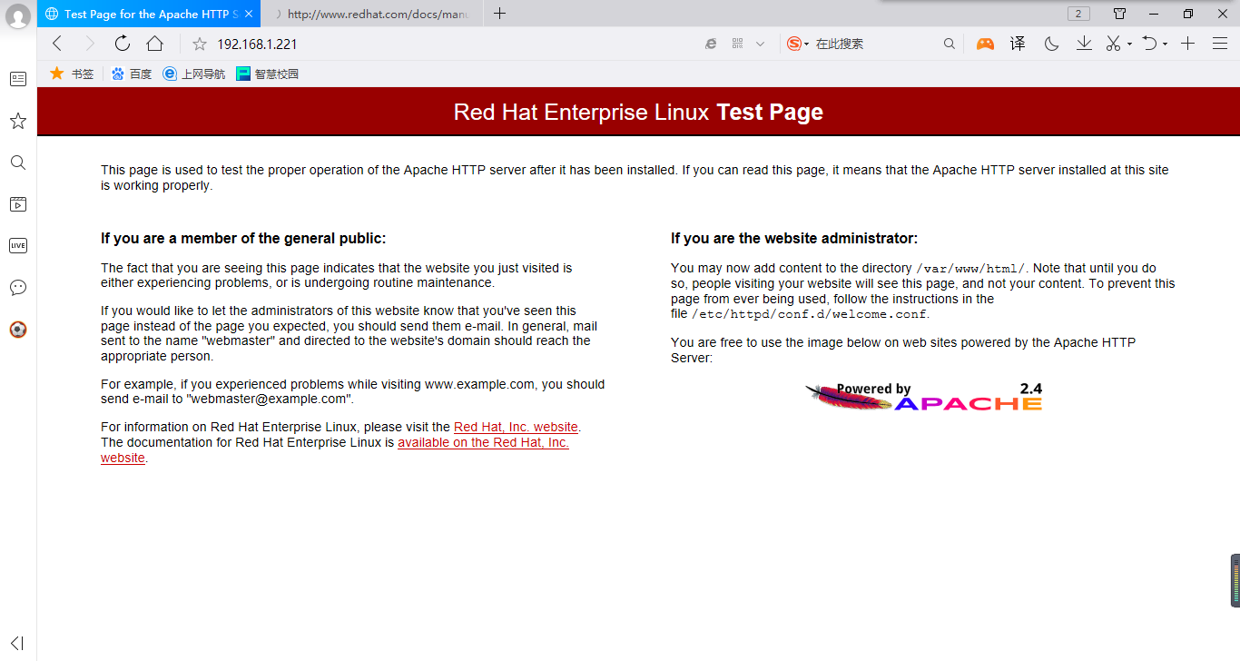The image size is (1240, 661).
Task: Open the Sogou search engine selector
Action: (797, 44)
